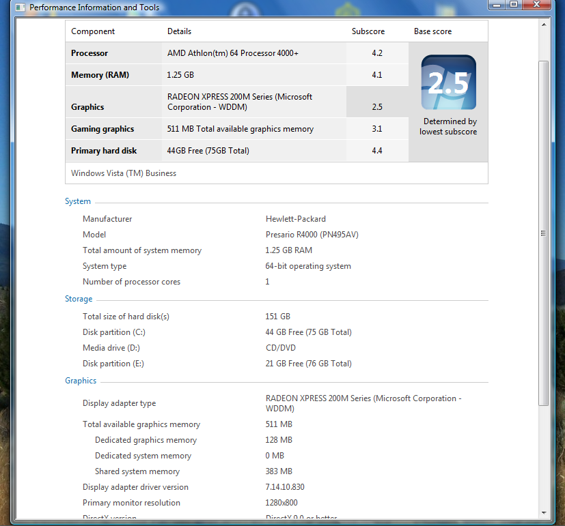
Task: Click the Base score column header
Action: point(432,31)
